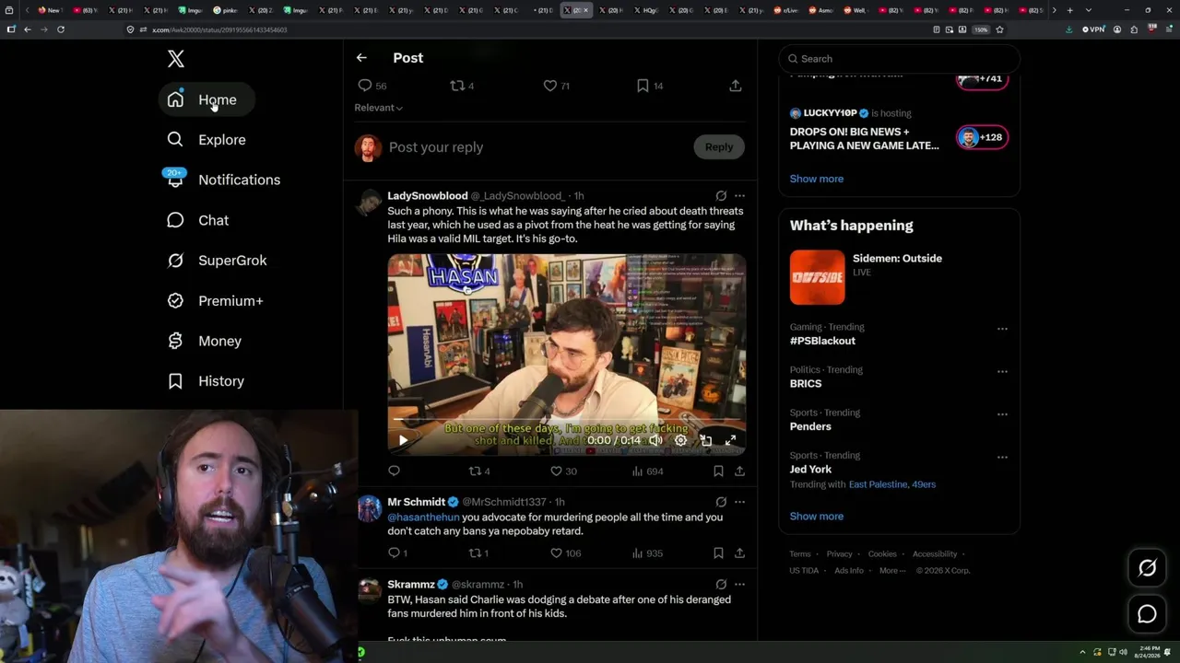Like the main post with 71 likes

556,86
